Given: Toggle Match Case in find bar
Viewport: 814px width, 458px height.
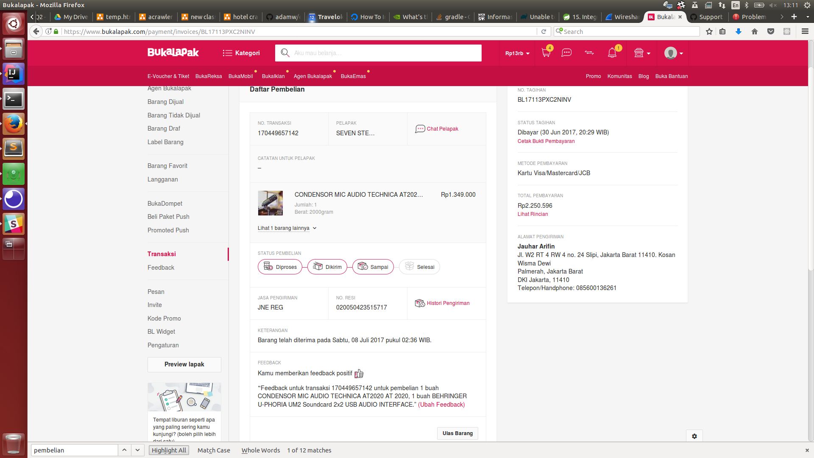Looking at the screenshot, I should (214, 450).
